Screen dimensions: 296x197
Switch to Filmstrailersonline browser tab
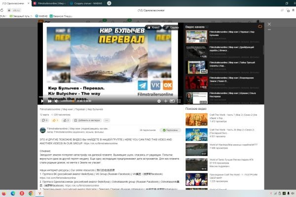click(49, 3)
